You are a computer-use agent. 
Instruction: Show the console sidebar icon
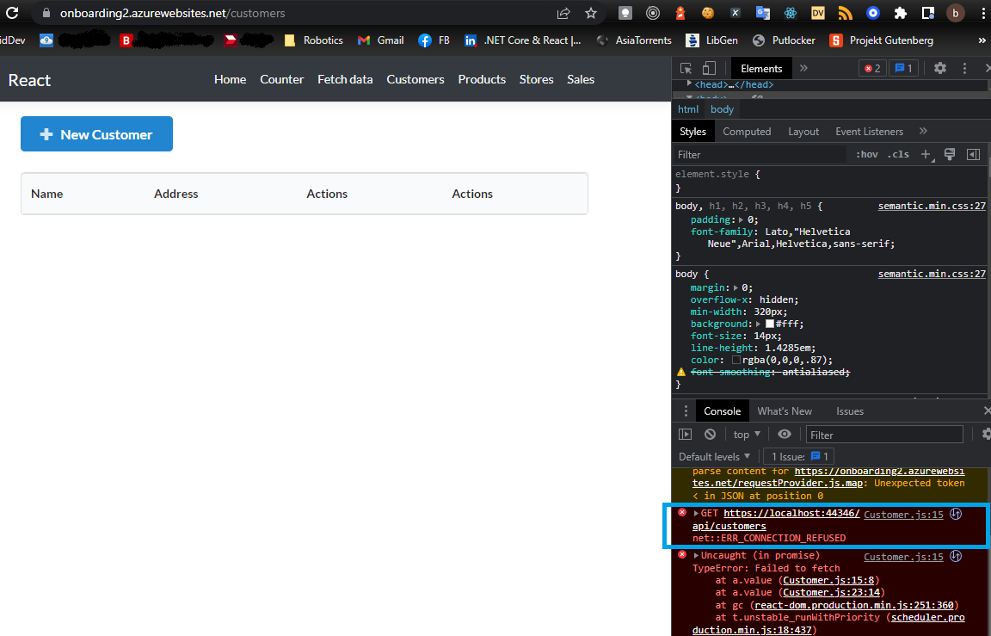[685, 435]
